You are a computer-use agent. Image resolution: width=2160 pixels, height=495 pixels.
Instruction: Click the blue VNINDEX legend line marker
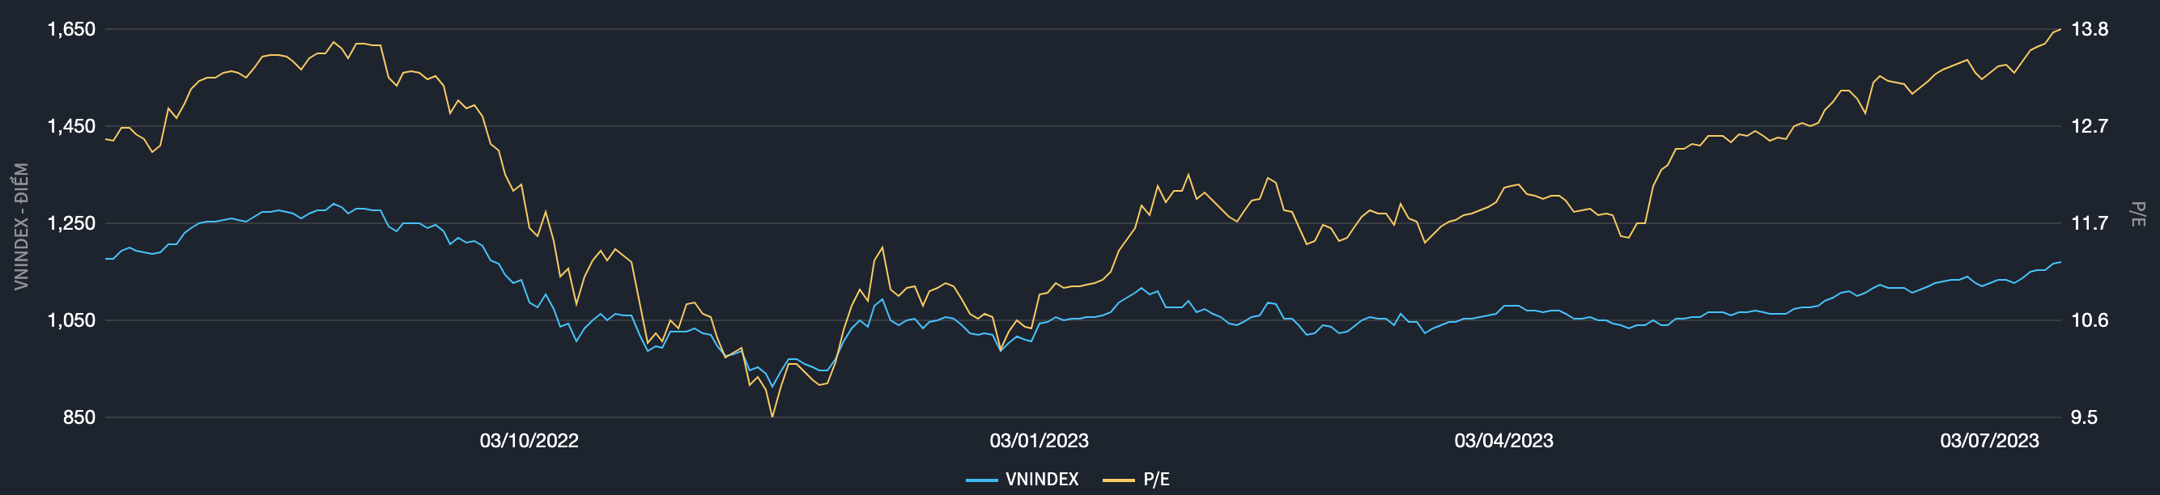click(981, 480)
